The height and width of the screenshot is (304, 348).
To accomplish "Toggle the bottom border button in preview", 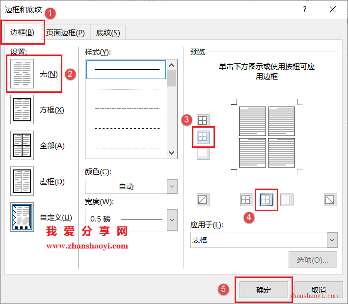I will (203, 153).
